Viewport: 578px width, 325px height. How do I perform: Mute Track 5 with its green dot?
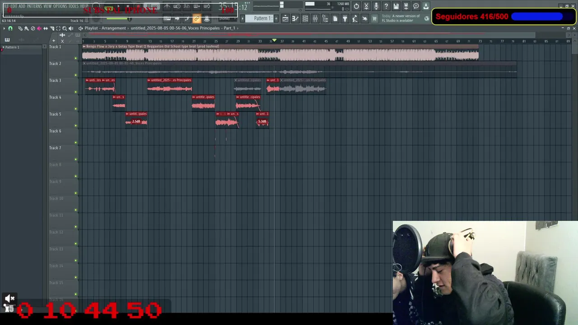pyautogui.click(x=75, y=125)
